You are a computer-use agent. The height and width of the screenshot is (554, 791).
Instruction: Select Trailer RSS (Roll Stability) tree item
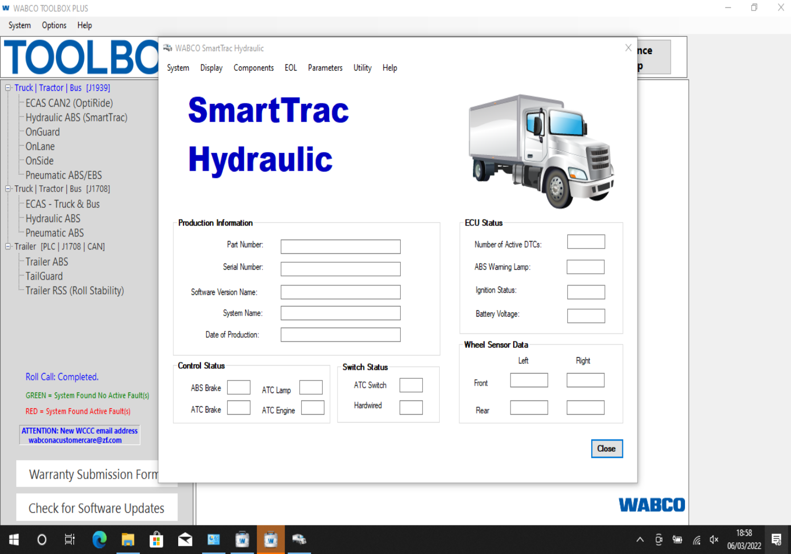74,291
